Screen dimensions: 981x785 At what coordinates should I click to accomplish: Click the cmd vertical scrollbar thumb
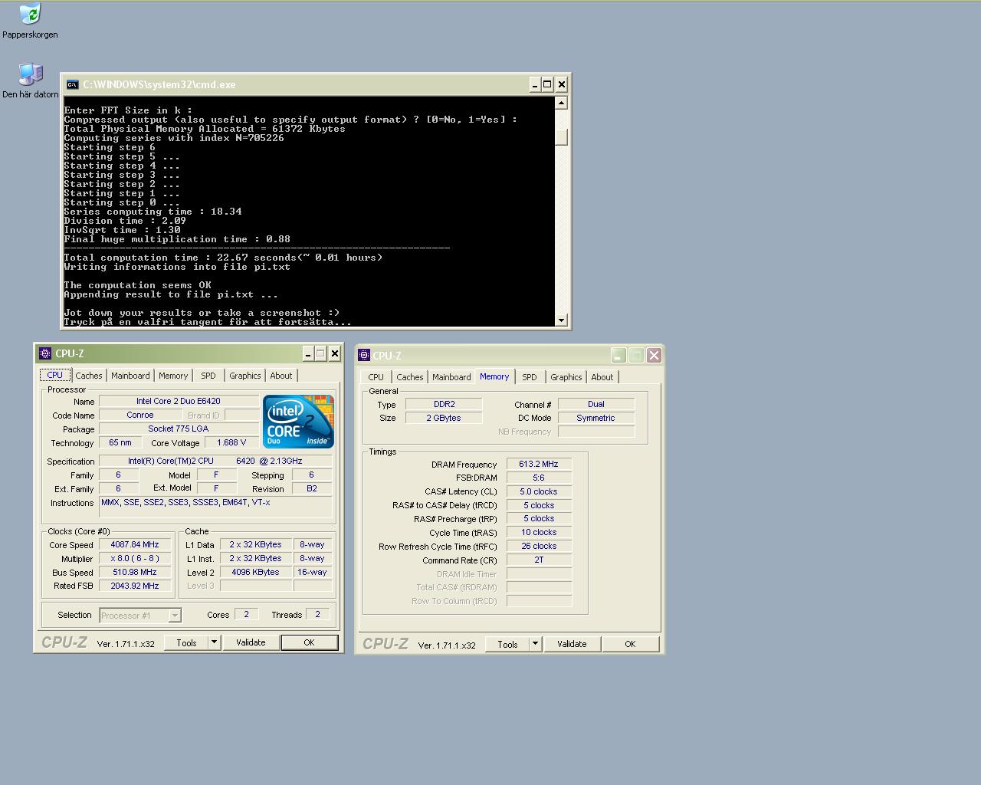tap(562, 136)
